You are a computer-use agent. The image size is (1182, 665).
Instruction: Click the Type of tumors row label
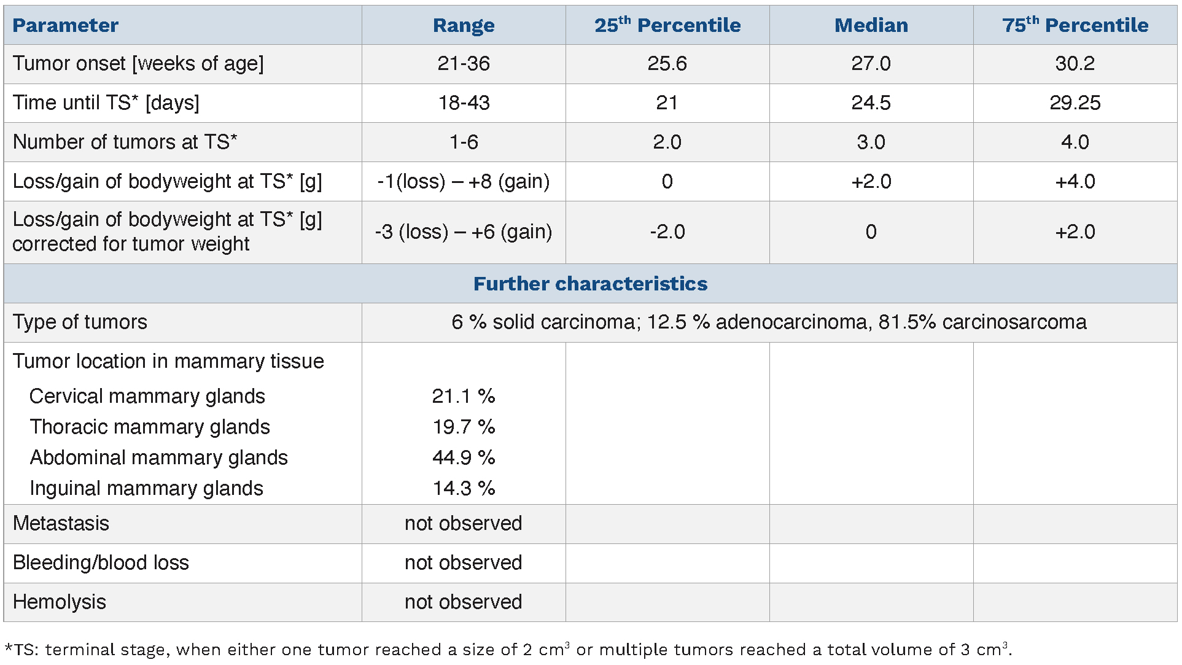tap(80, 322)
